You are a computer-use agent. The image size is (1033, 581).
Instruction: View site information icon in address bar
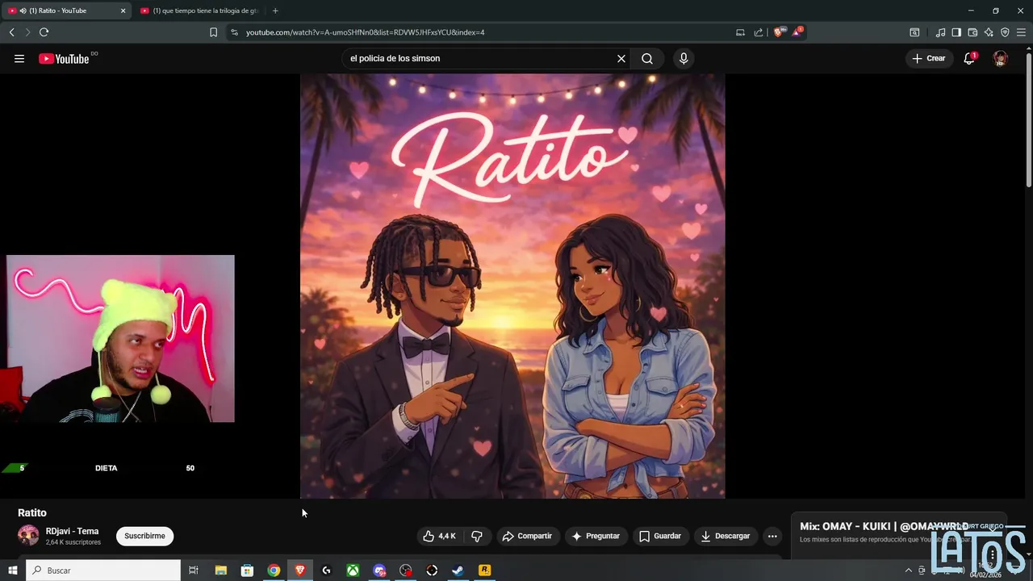tap(234, 32)
